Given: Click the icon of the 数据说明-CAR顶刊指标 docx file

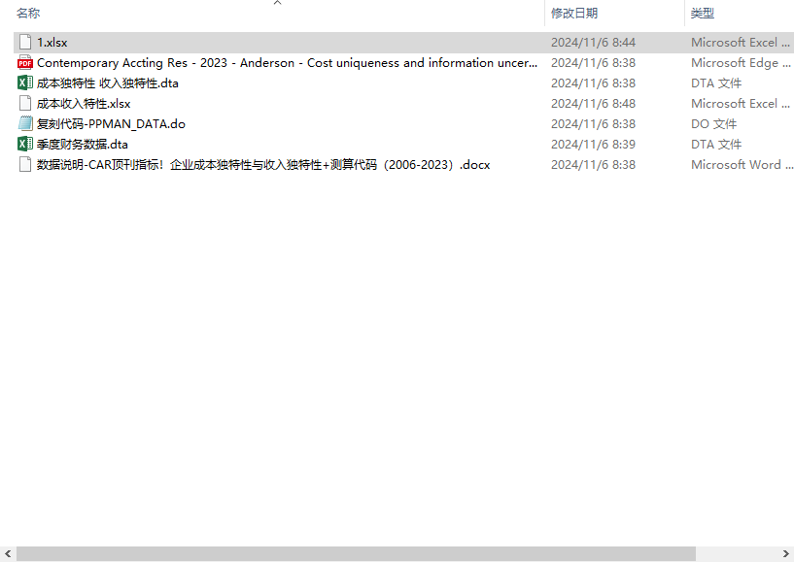Looking at the screenshot, I should 25,164.
